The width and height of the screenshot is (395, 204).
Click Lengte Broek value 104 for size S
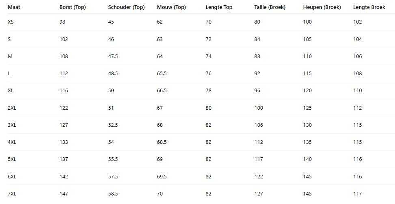point(358,39)
